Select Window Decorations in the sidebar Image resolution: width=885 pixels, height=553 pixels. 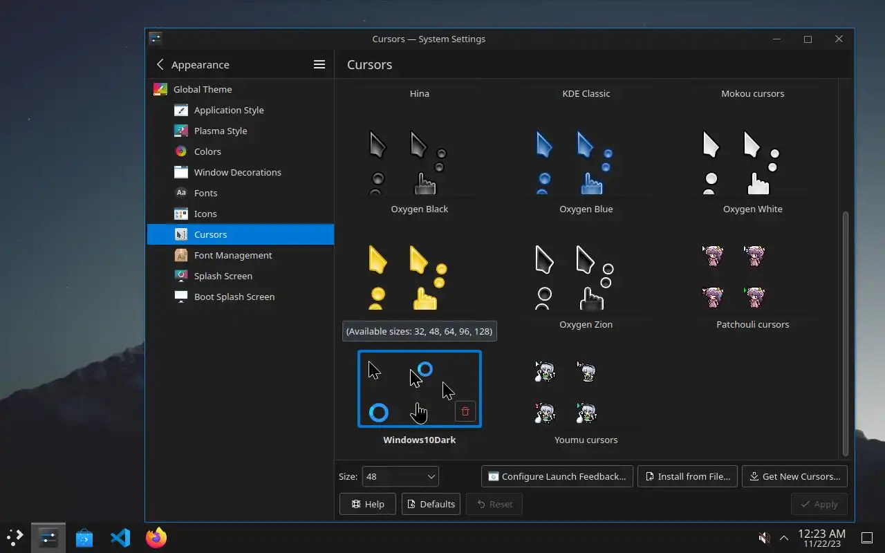[241, 172]
